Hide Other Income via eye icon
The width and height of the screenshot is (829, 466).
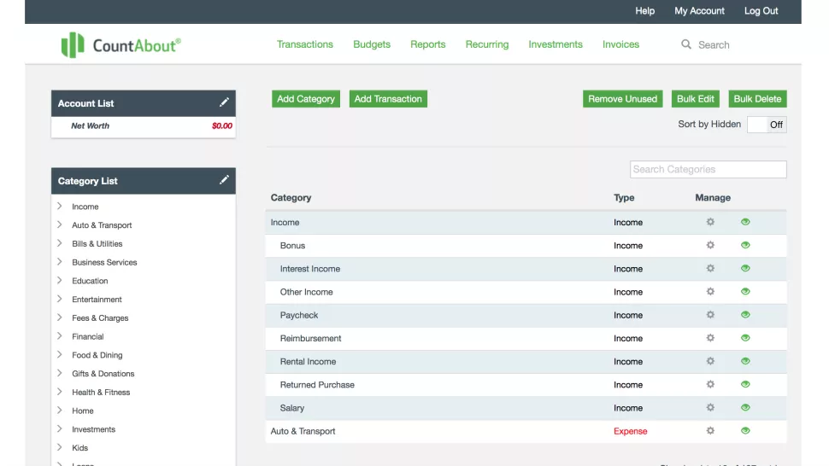[x=745, y=291]
